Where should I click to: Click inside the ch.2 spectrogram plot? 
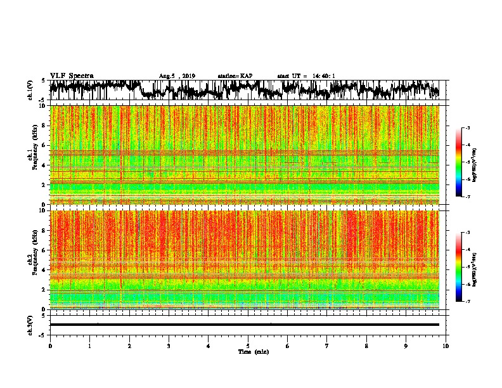[244, 260]
